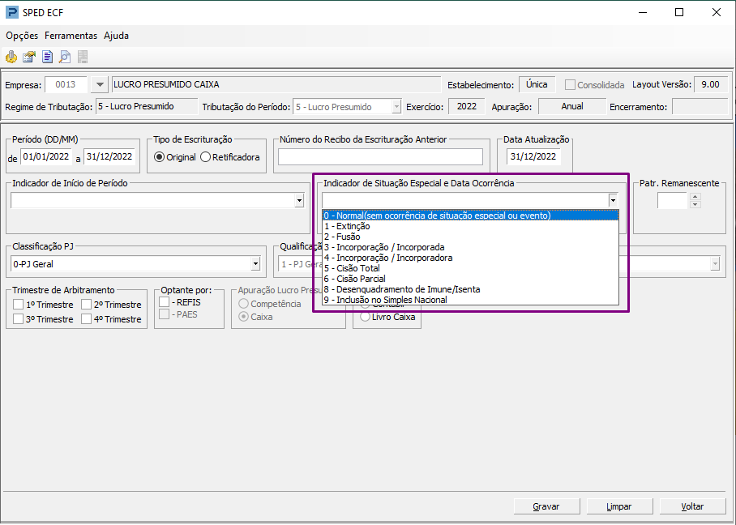736x525 pixels.
Task: Expand Indicador de Início de Período dropdown
Action: point(299,201)
